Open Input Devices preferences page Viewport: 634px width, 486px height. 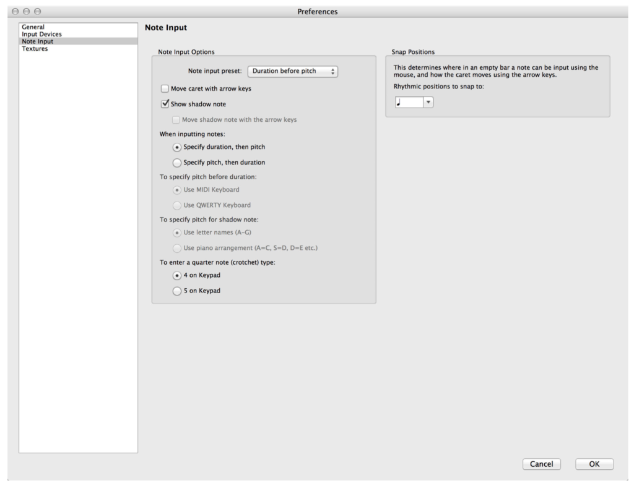coord(41,34)
